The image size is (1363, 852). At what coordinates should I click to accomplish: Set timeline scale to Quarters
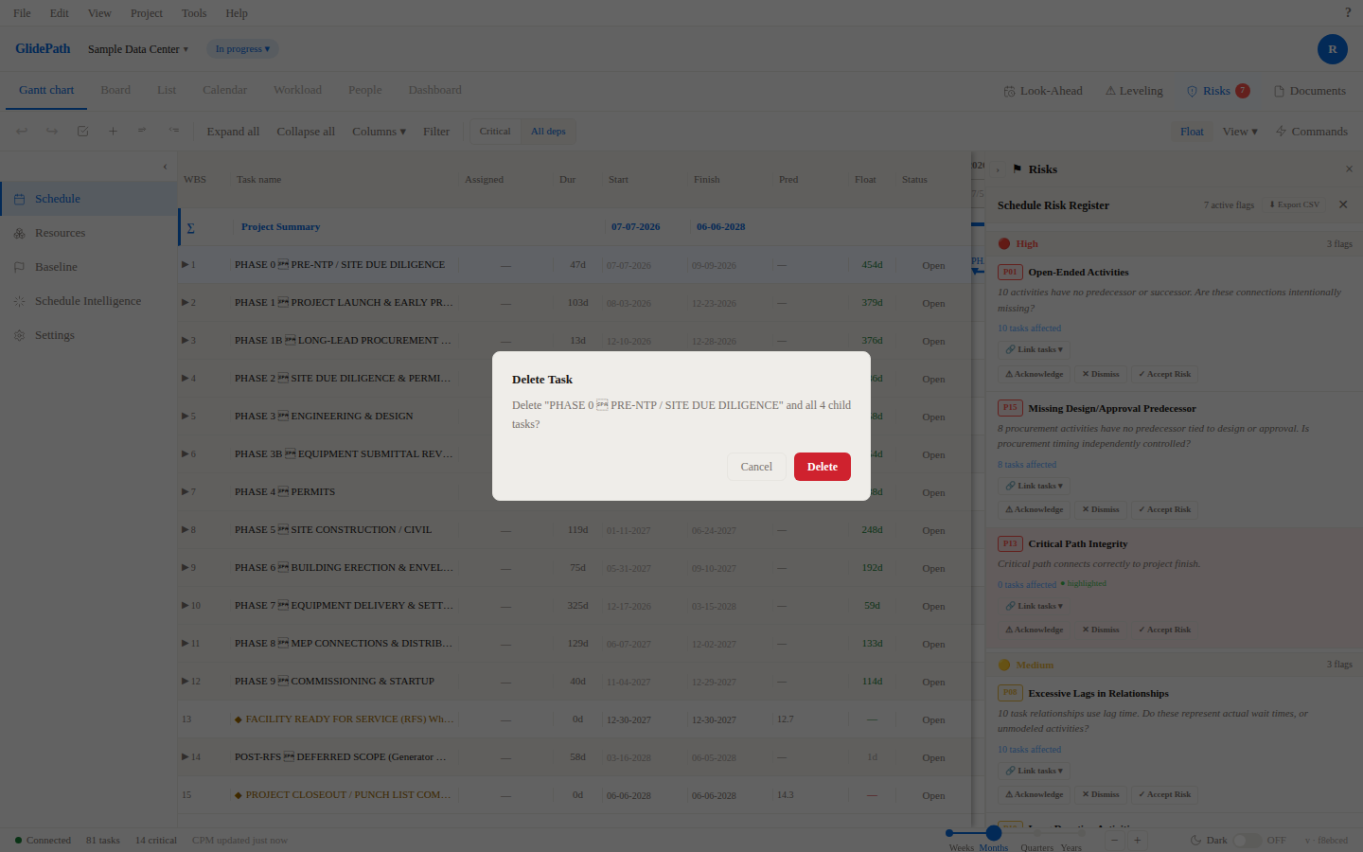click(x=1036, y=847)
